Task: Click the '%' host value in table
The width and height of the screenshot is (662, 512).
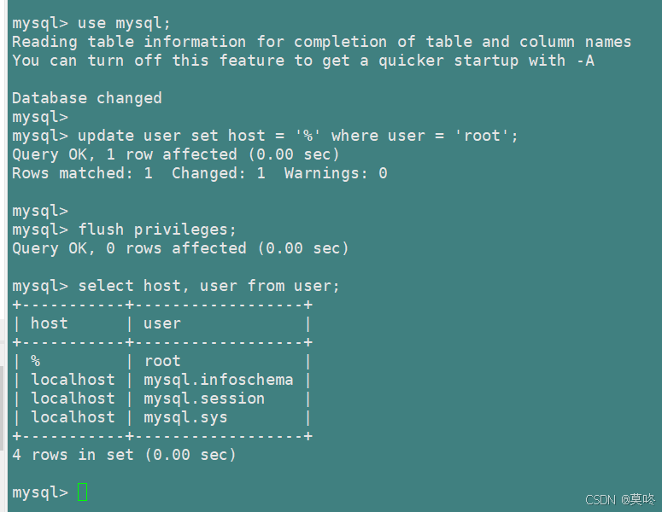Action: coord(36,361)
